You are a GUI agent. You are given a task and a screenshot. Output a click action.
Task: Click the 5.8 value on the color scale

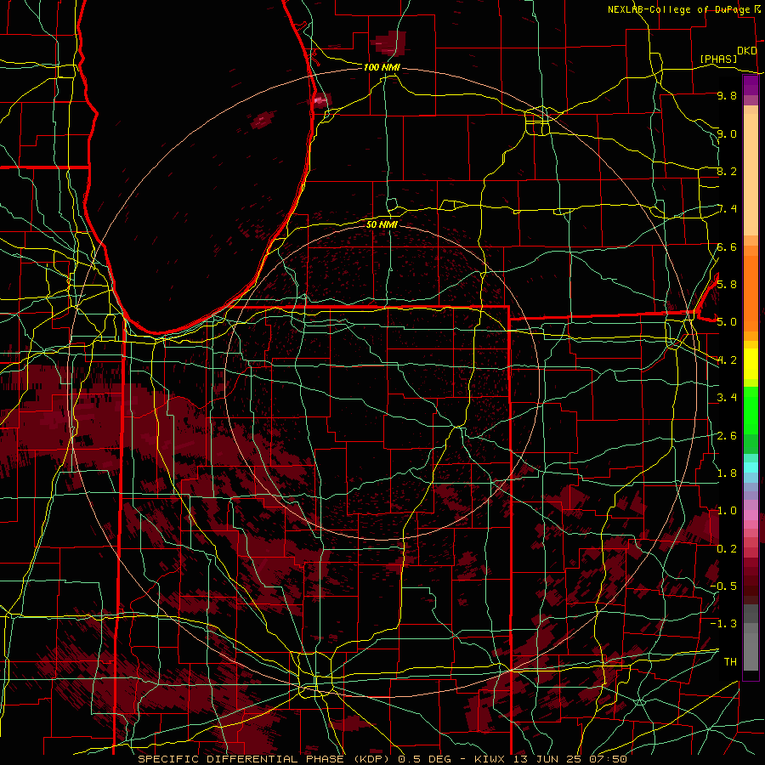727,284
